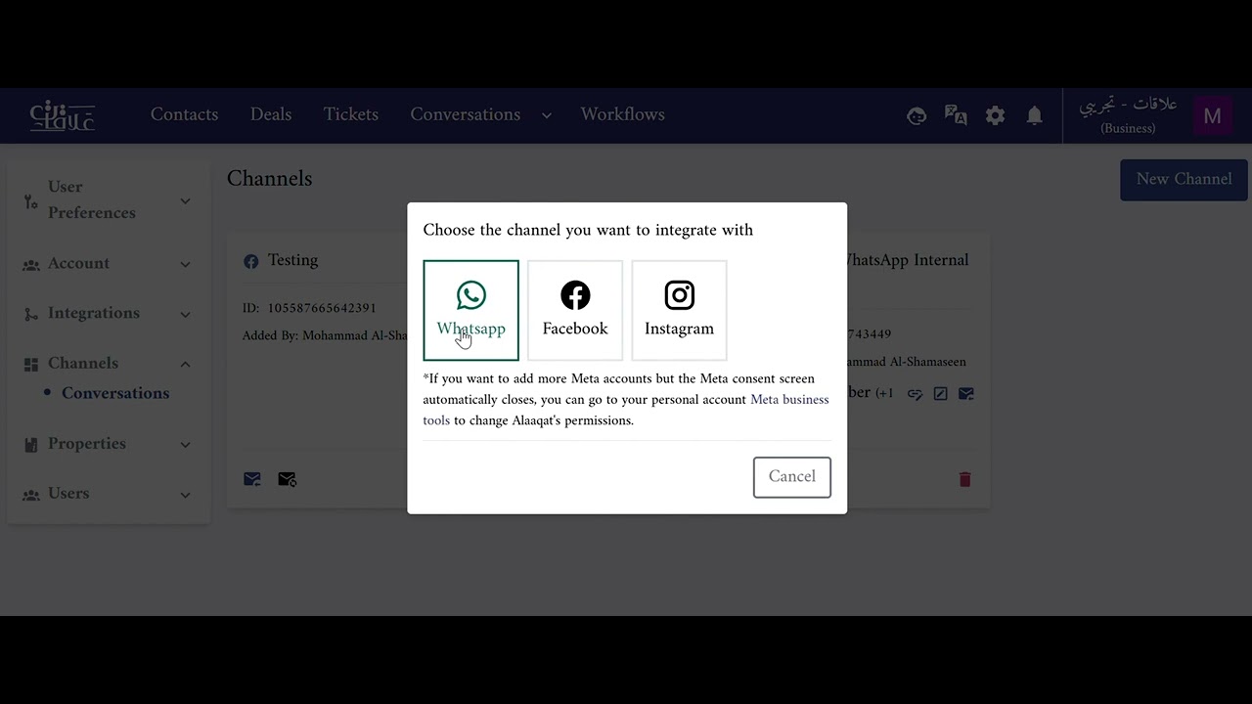Navigate to Workflows

pyautogui.click(x=622, y=114)
